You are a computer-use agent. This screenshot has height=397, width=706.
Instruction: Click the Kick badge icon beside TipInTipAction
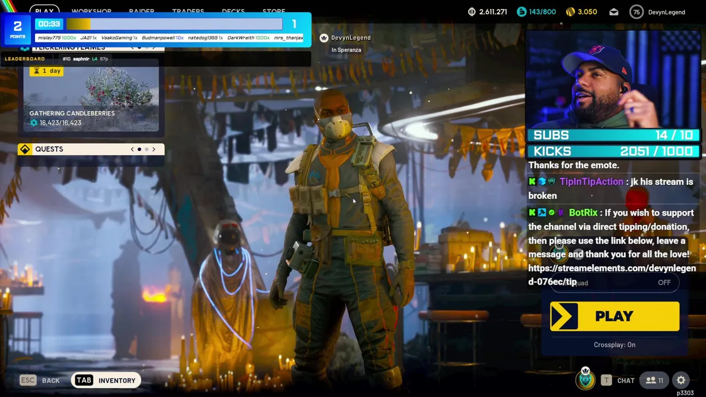pos(532,181)
